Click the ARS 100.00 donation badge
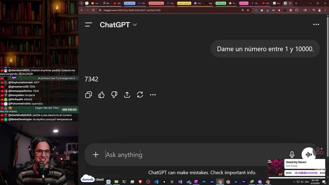Viewport: 329px width, 185px height. point(69,110)
